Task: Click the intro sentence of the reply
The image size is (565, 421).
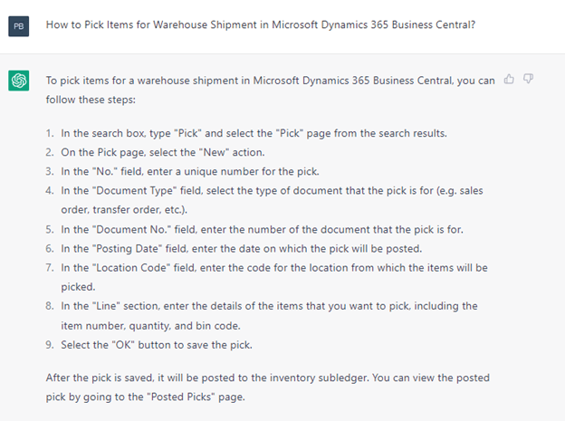Action: (270, 90)
